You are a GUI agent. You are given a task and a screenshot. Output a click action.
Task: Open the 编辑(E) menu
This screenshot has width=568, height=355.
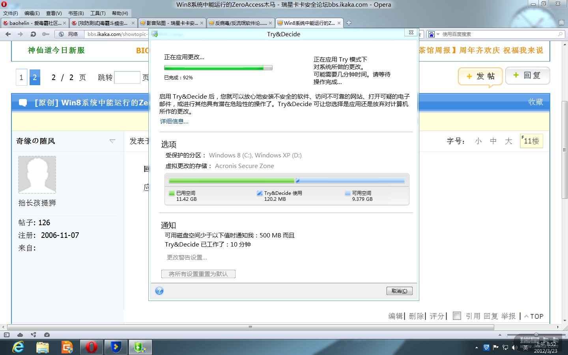click(32, 13)
